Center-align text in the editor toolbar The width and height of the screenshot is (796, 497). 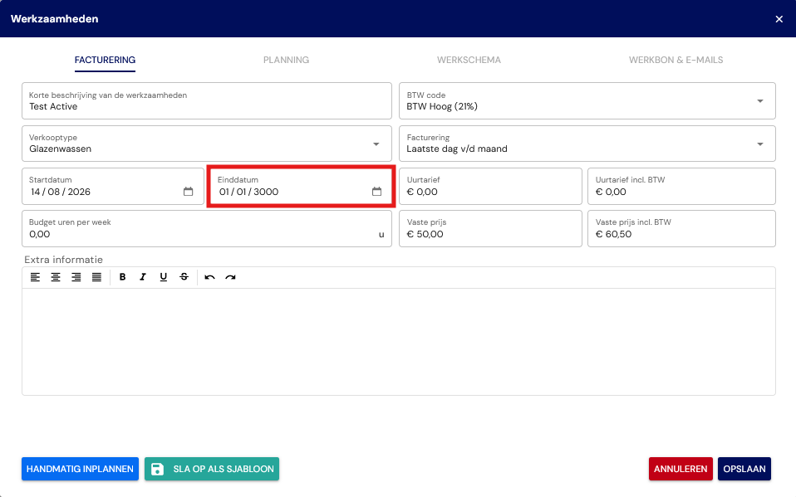coord(56,277)
